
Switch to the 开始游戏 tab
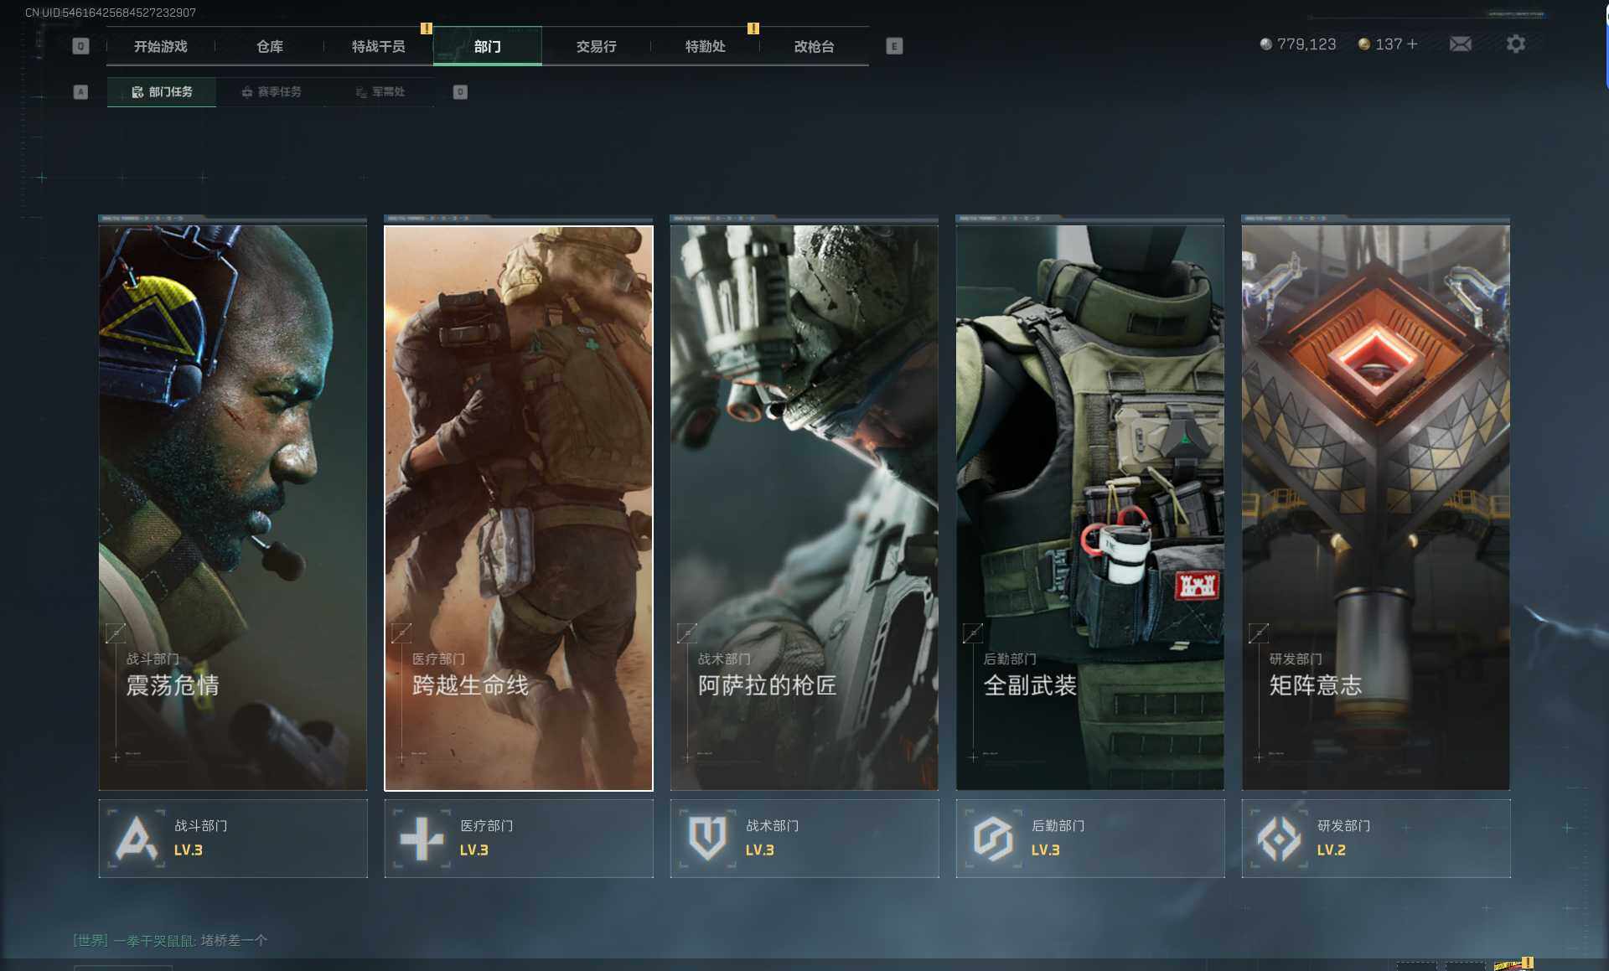(161, 47)
